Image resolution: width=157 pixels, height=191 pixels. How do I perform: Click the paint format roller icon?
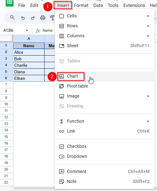(x=52, y=18)
